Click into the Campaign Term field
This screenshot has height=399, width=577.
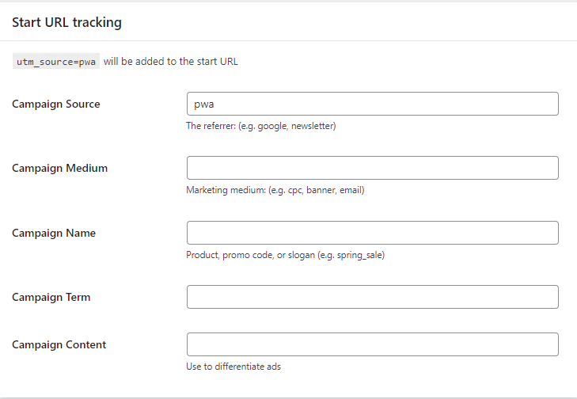coord(373,297)
